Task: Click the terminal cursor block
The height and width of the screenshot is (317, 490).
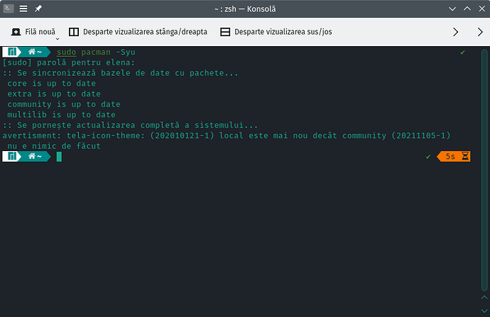Action: pos(59,157)
